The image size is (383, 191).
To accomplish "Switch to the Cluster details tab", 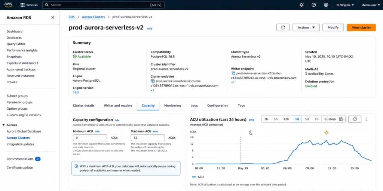I will tap(83, 106).
